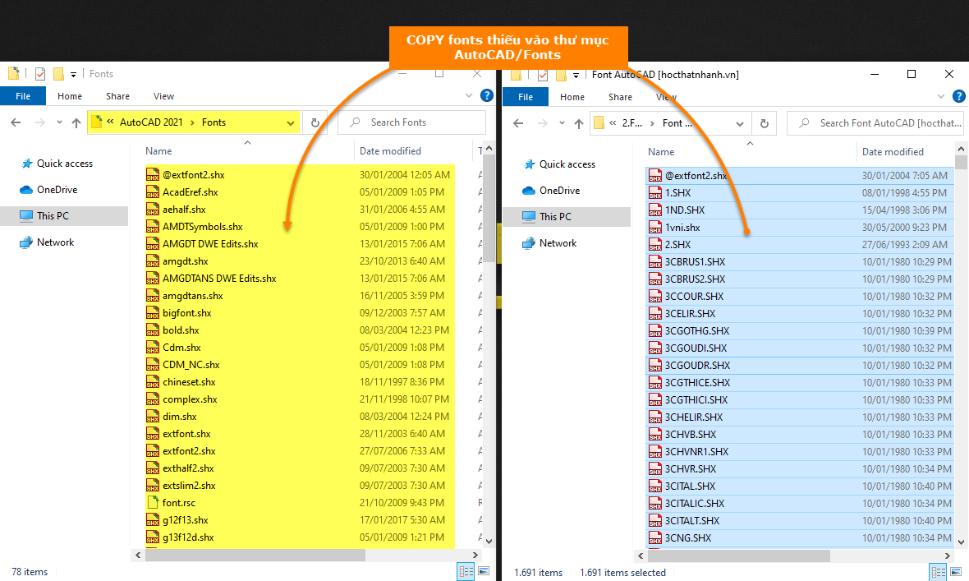Go up one level in Fonts window
Screen dimensions: 969x581
pos(76,122)
